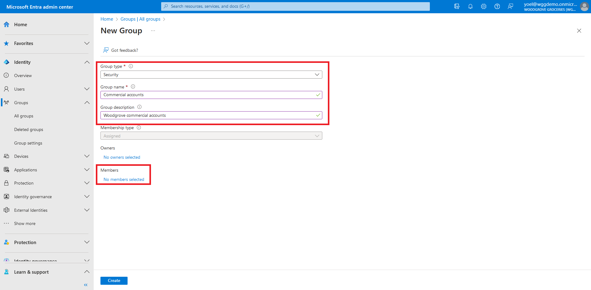Expand the Users section in sidebar
The width and height of the screenshot is (591, 290).
click(x=87, y=89)
